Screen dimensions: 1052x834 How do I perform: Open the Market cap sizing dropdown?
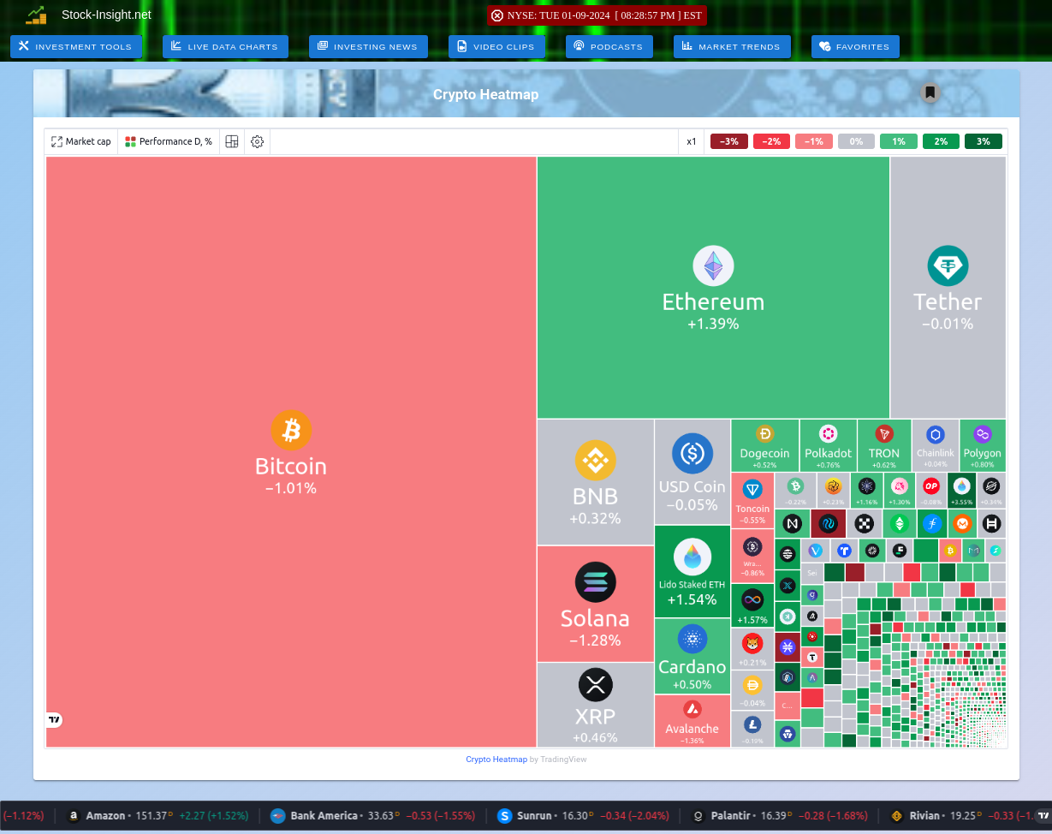coord(81,141)
